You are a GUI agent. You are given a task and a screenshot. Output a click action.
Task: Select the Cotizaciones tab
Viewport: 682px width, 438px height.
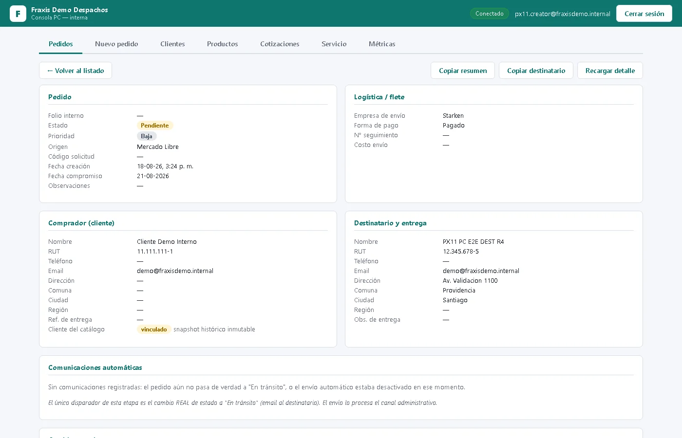tap(280, 44)
